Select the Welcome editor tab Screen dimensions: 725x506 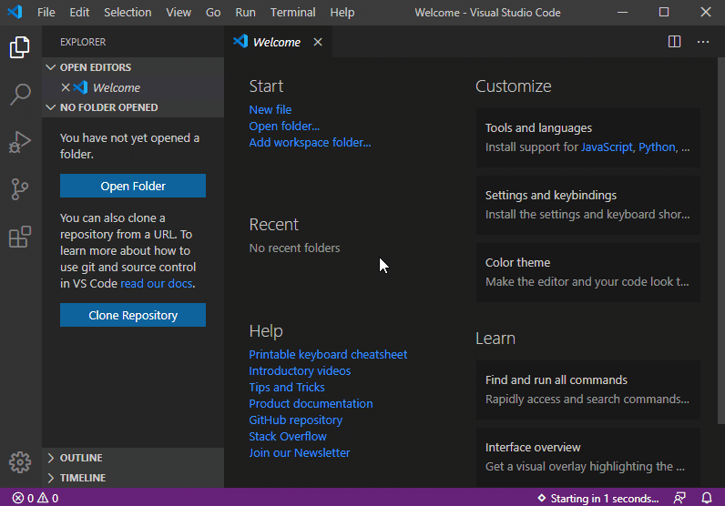coord(277,42)
